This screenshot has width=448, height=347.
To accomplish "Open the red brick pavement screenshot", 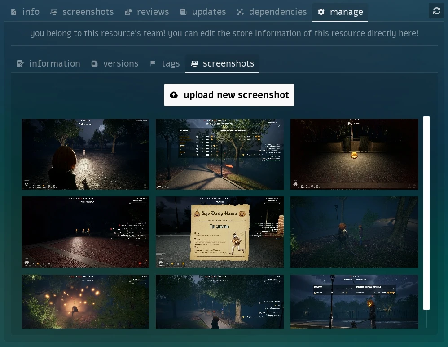I will (x=85, y=232).
